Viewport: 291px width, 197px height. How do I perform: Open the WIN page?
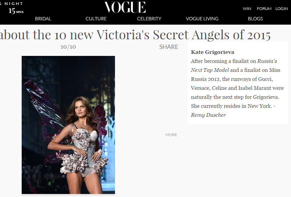click(247, 9)
